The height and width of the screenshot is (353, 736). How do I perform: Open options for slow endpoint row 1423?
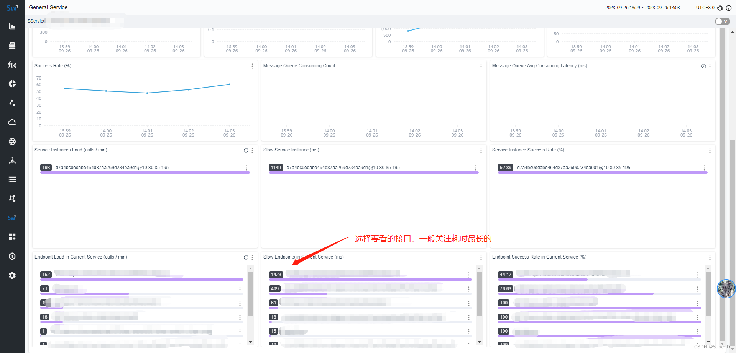(469, 275)
